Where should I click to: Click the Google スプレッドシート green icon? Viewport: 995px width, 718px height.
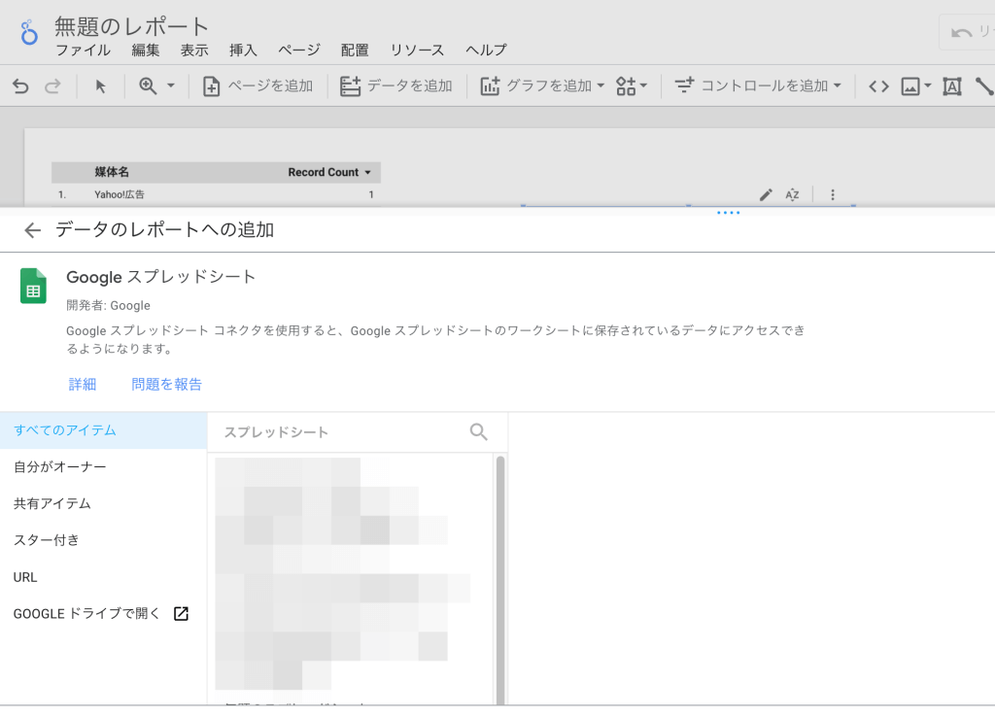33,286
